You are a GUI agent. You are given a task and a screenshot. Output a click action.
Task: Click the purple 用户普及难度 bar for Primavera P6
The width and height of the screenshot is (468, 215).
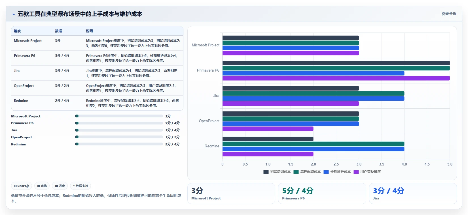tap(336, 78)
